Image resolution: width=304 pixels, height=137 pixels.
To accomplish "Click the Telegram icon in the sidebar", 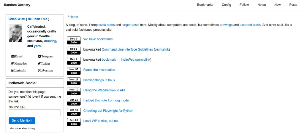I will coord(39,57).
